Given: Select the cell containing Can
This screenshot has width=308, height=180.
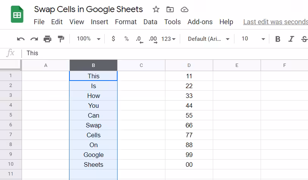Looking at the screenshot, I should (93, 115).
